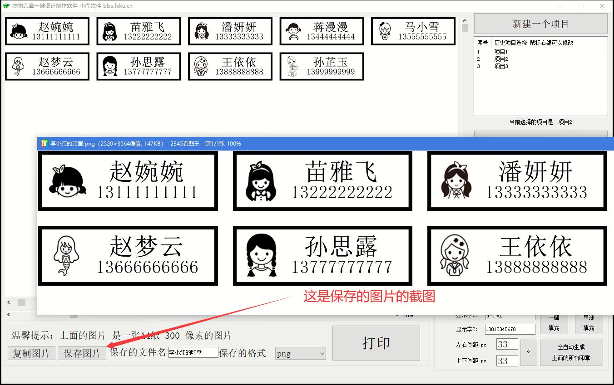Select the princess avatar beside 孙芷玉

pos(293,67)
